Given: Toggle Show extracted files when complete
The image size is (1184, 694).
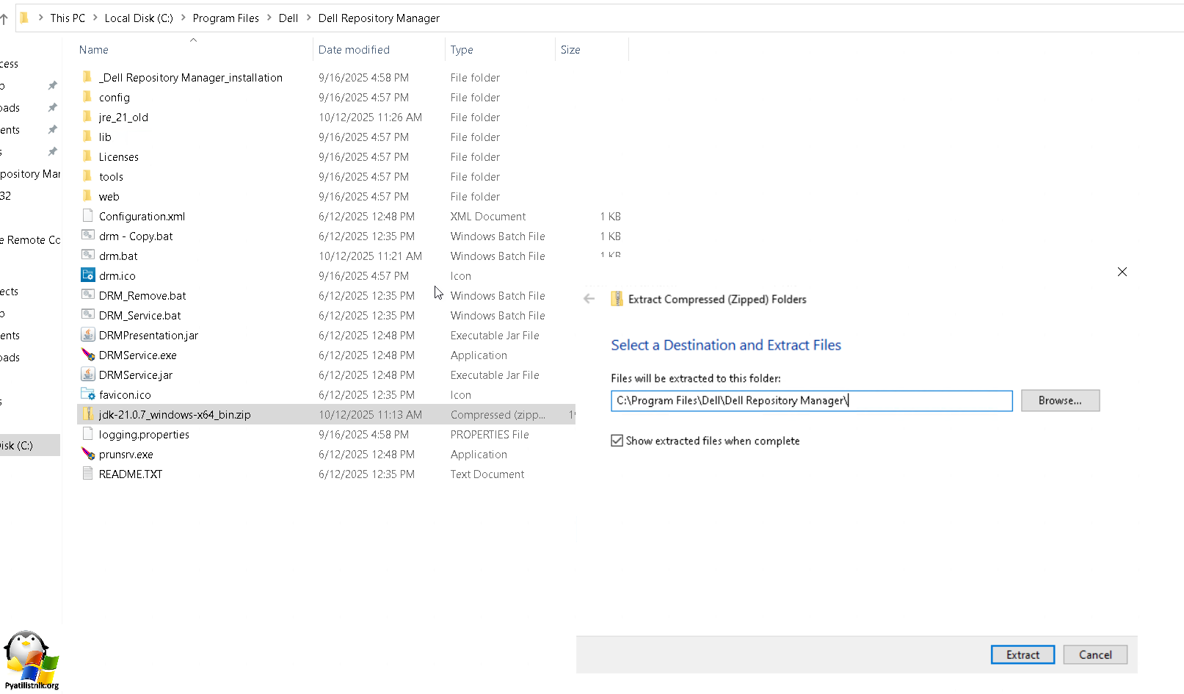Looking at the screenshot, I should click(617, 441).
